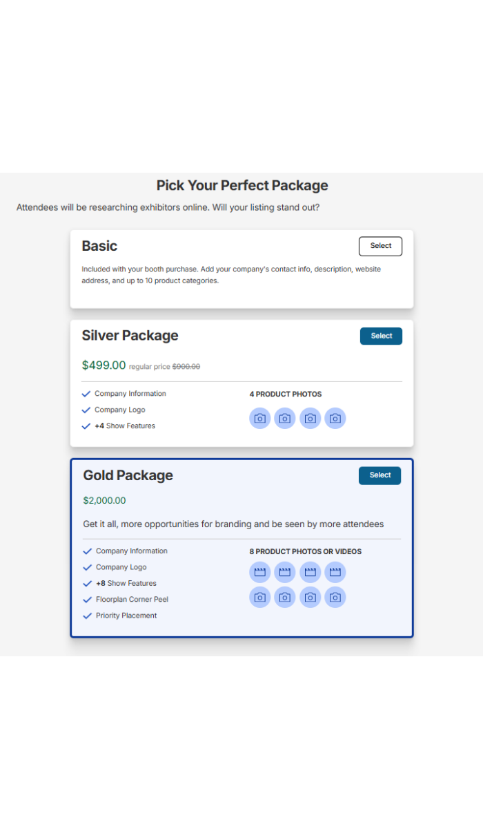Click the +4 Show Features item
This screenshot has width=483, height=829.
[125, 426]
